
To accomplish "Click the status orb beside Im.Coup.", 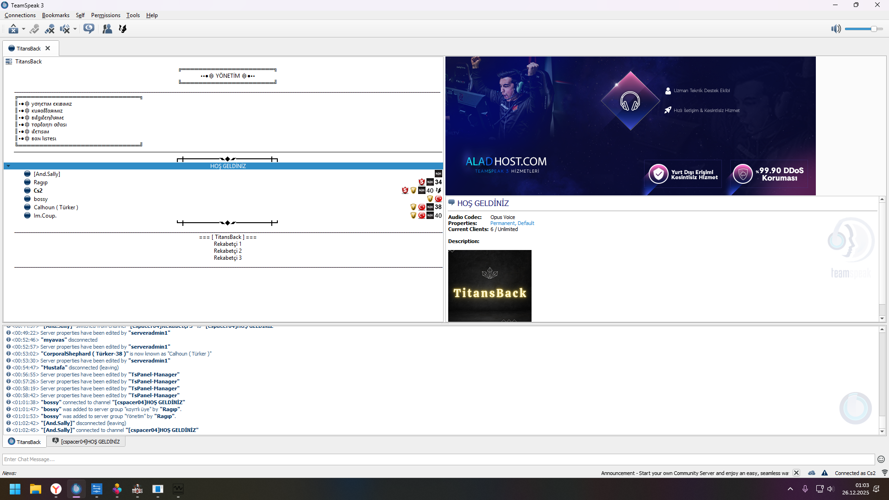I will pyautogui.click(x=27, y=216).
